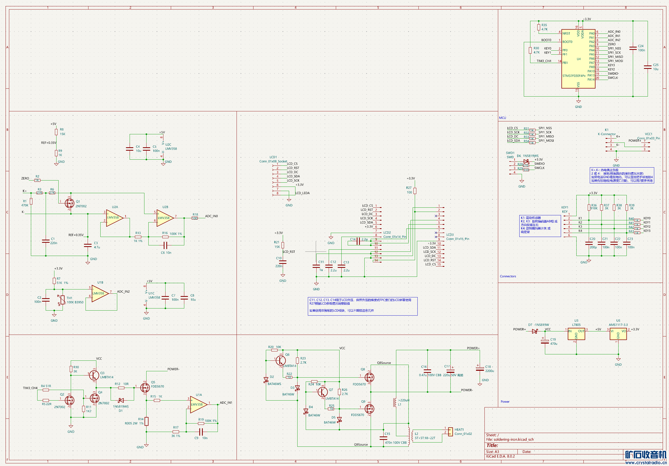This screenshot has width=669, height=466.
Task: Click the ADC_IN0 net label near R18
Action: coord(211,216)
